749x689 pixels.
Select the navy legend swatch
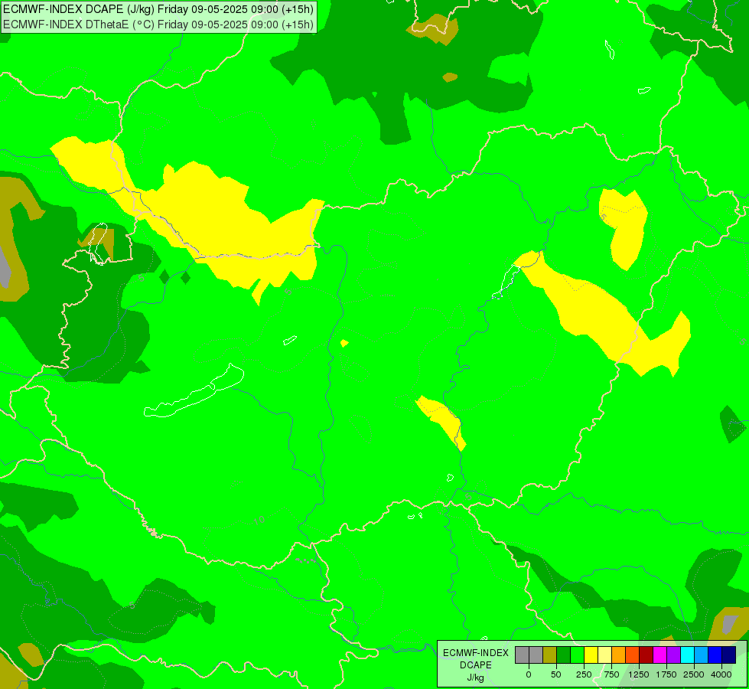(729, 655)
